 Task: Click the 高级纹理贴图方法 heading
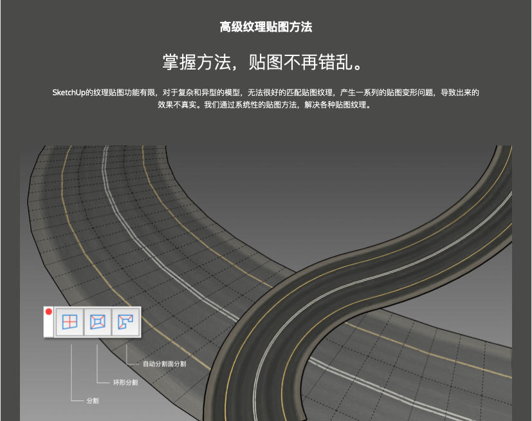tap(266, 27)
